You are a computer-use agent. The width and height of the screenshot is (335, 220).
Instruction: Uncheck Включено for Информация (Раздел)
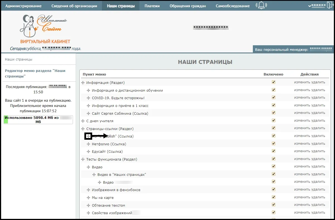[273, 82]
